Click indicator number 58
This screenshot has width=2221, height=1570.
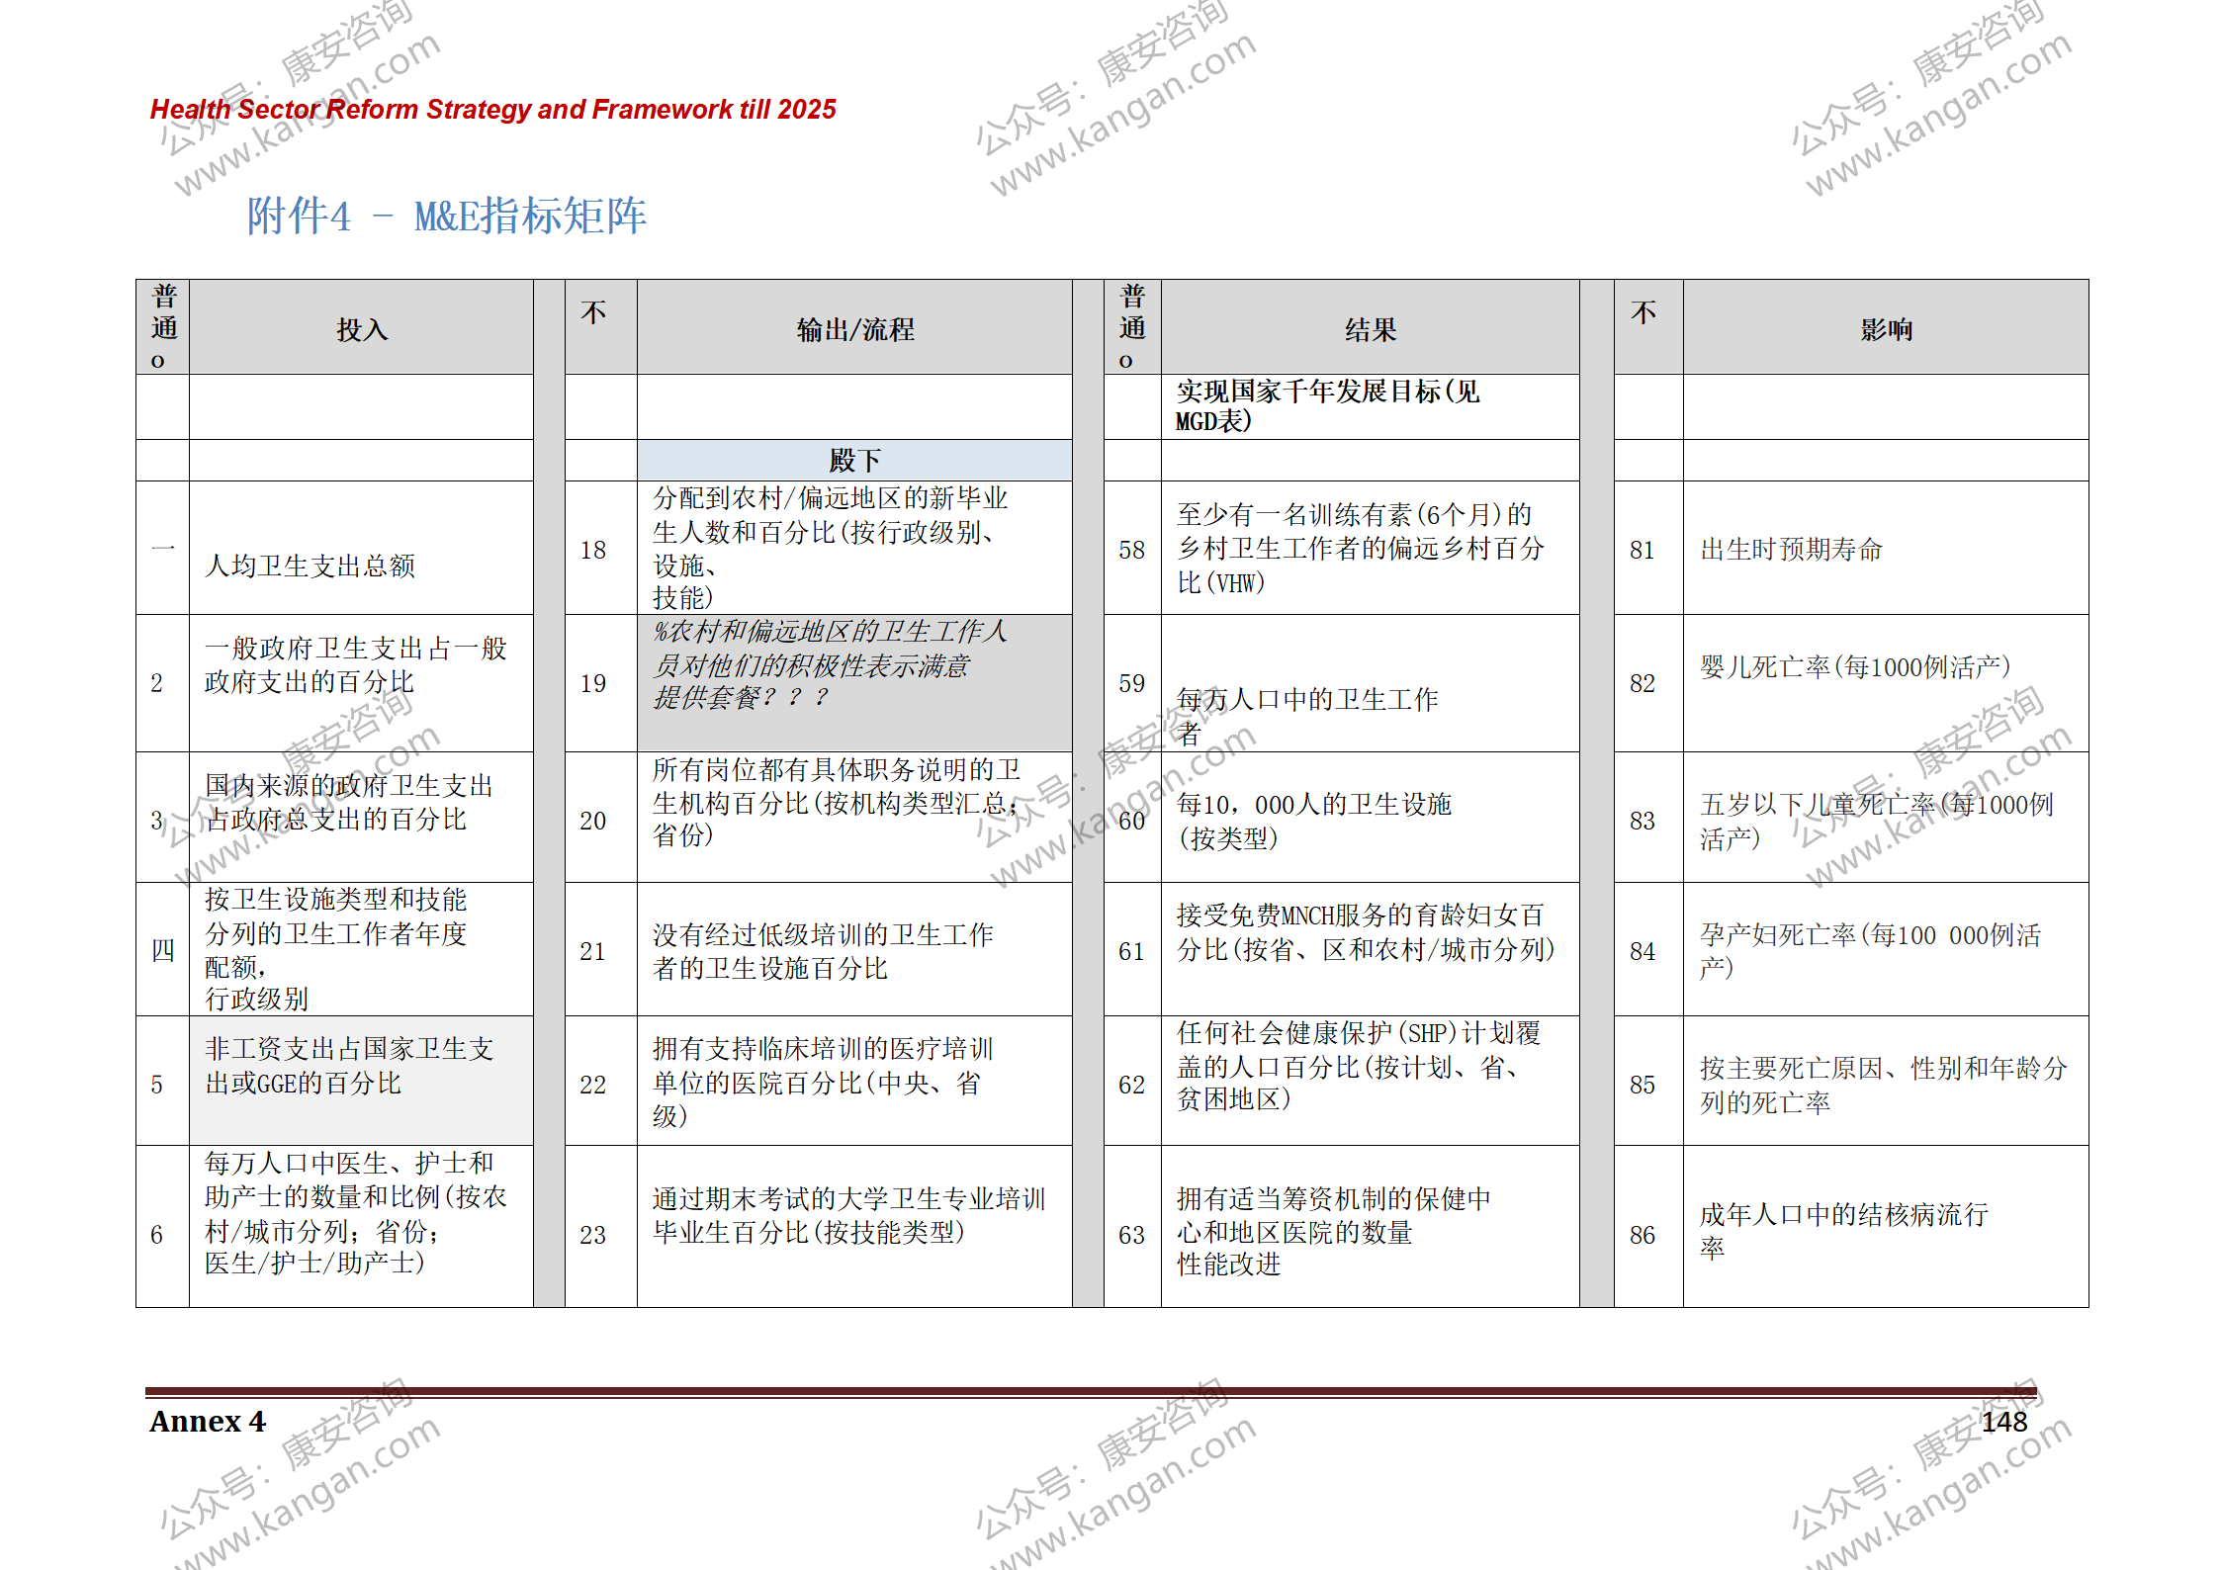click(x=1132, y=550)
